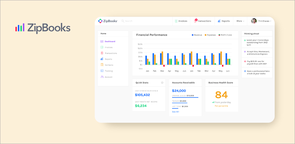Click the blue diamond icon beside professional tip
This screenshot has width=295, height=144.
click(245, 71)
